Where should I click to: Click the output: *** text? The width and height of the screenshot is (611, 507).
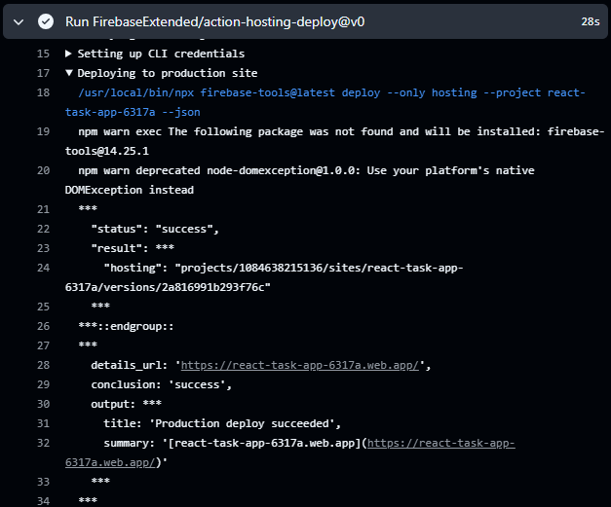[127, 404]
